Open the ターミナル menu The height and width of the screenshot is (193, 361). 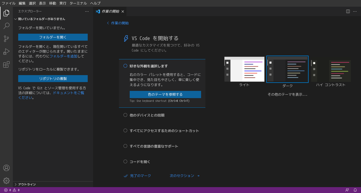click(78, 3)
